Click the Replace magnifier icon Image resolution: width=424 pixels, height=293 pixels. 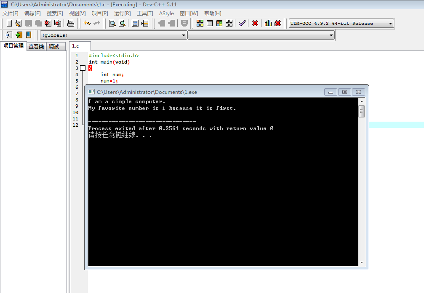122,23
